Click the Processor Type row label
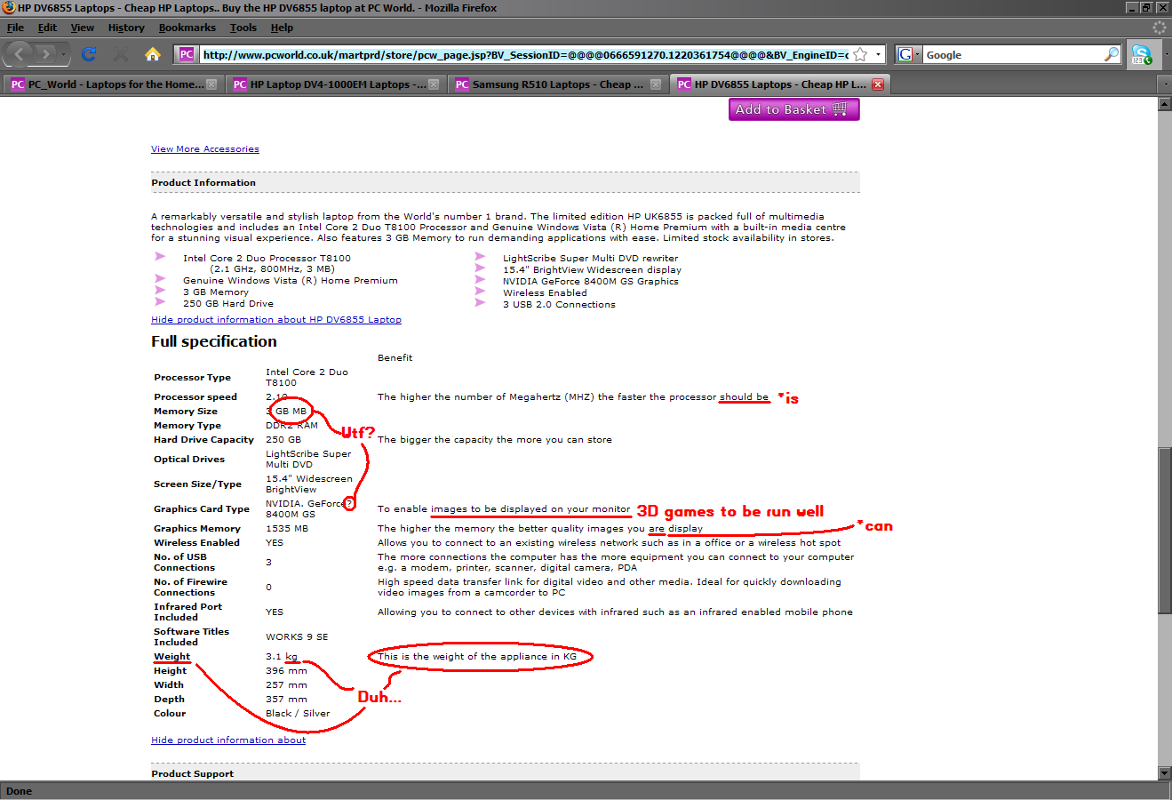The width and height of the screenshot is (1172, 800). tap(192, 378)
